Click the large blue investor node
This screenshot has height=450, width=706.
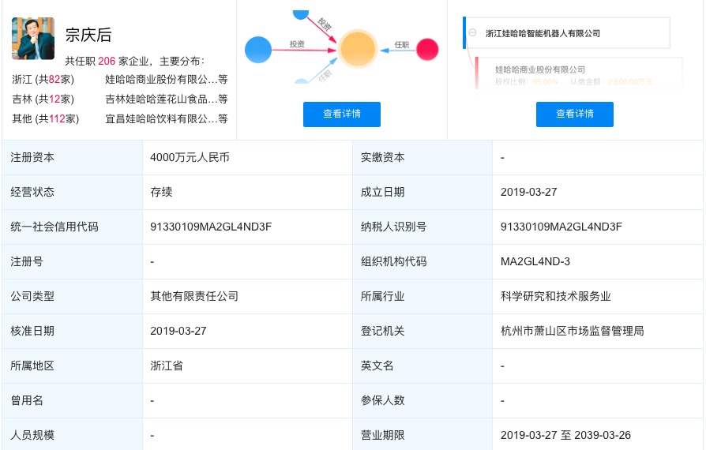[x=257, y=50]
